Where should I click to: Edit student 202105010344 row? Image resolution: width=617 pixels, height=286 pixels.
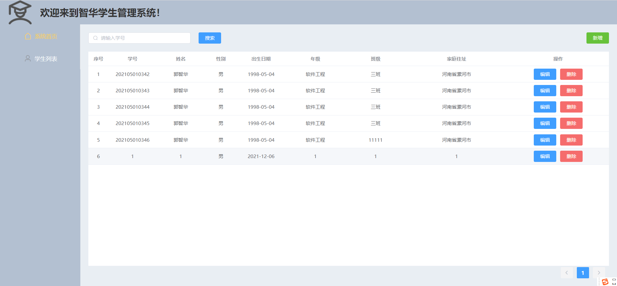[545, 107]
